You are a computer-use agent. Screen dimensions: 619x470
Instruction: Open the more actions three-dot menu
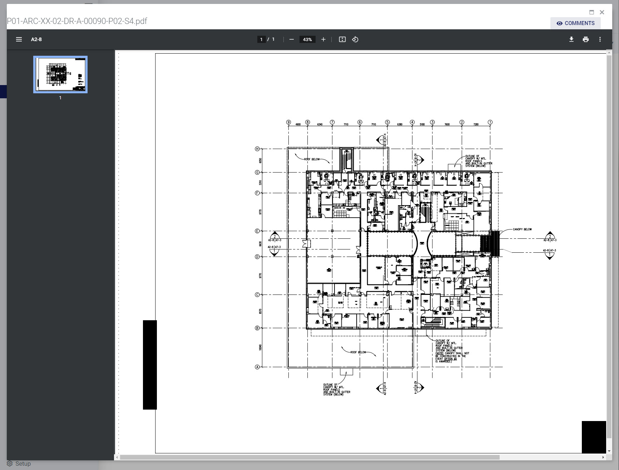click(x=600, y=39)
